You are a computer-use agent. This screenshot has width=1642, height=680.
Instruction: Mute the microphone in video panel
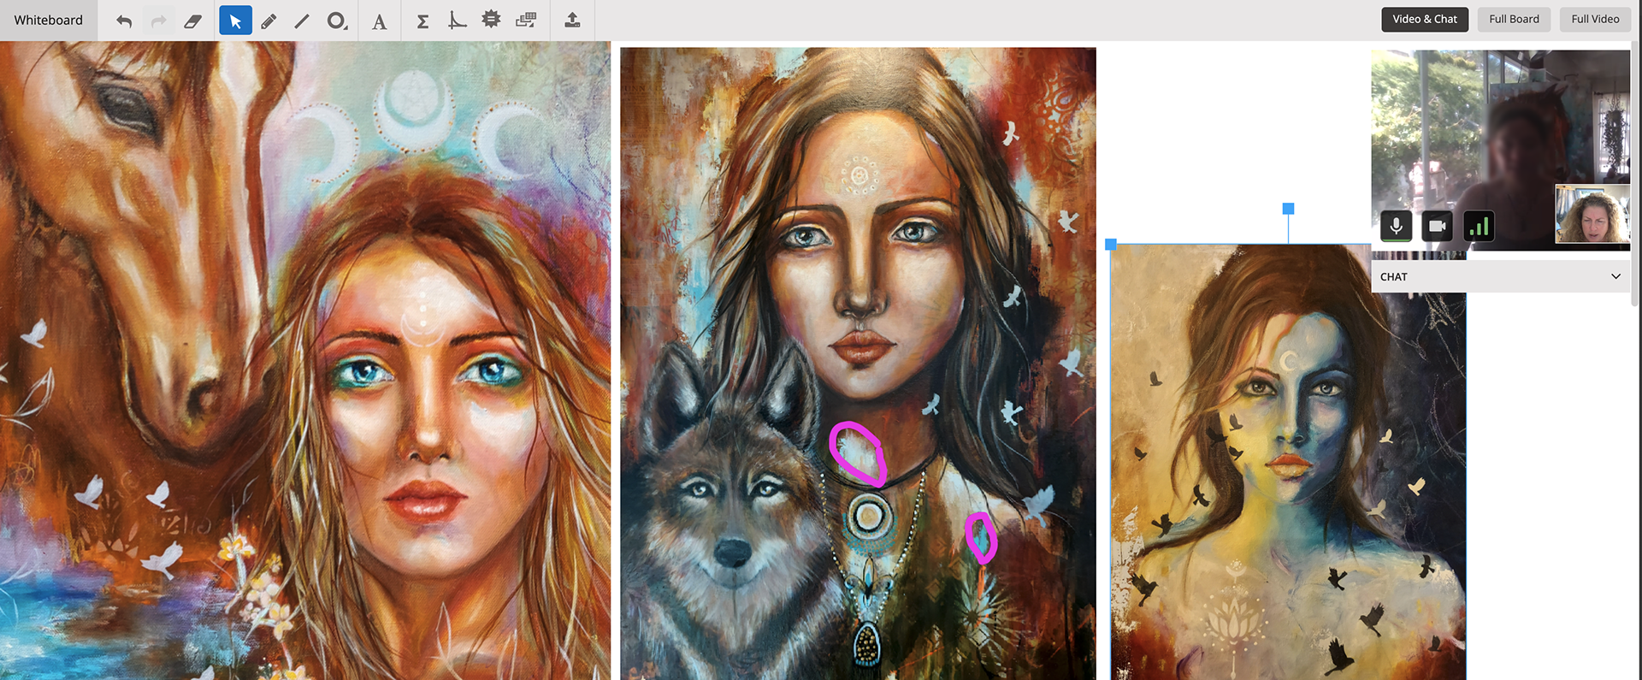point(1396,227)
